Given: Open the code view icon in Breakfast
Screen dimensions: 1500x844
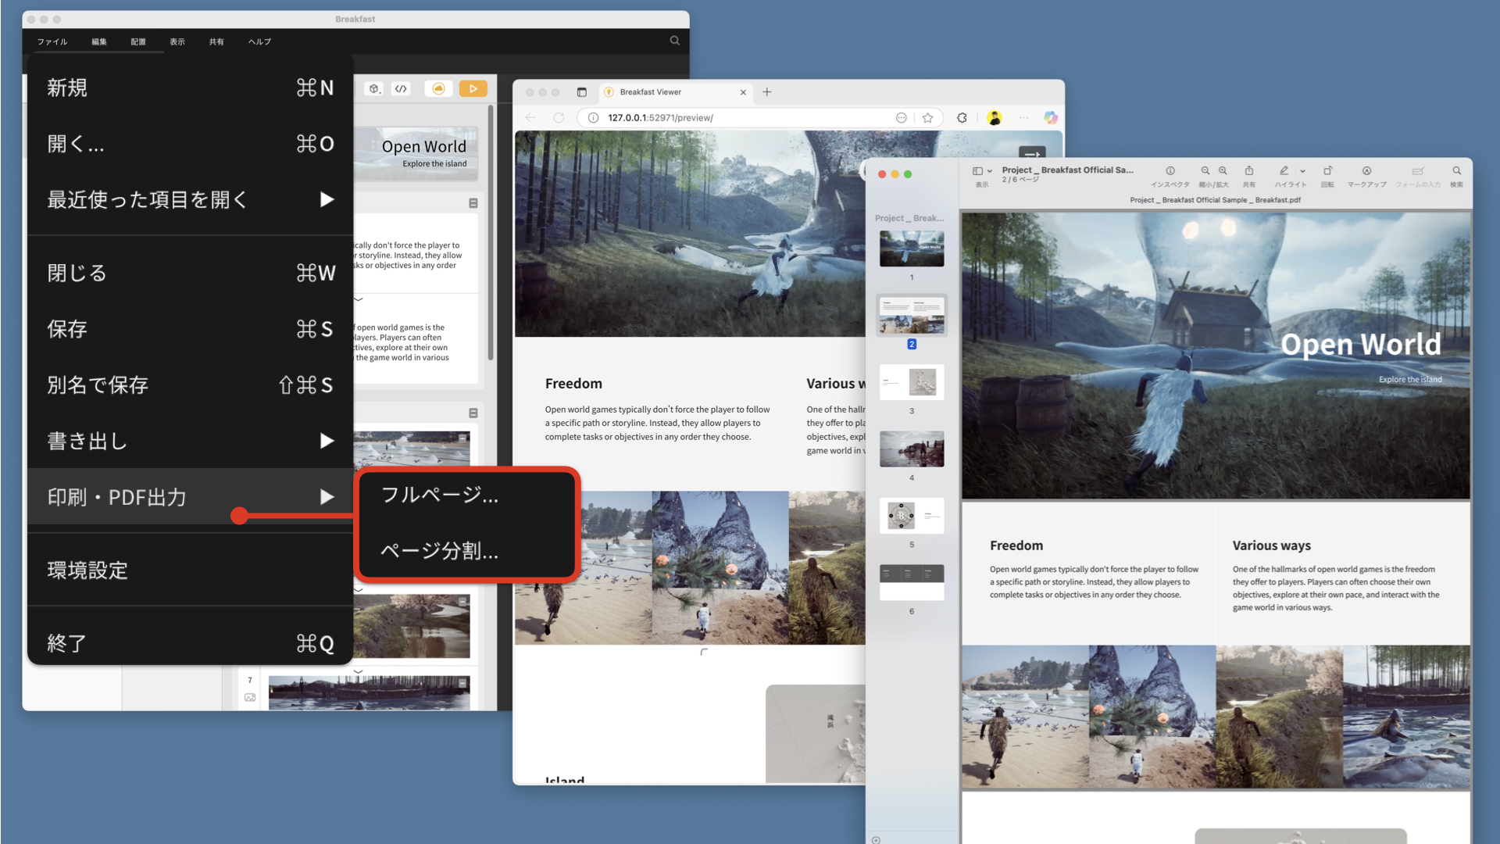Looking at the screenshot, I should point(401,88).
